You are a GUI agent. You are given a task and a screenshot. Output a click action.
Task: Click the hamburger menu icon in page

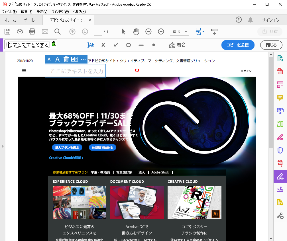24,71
